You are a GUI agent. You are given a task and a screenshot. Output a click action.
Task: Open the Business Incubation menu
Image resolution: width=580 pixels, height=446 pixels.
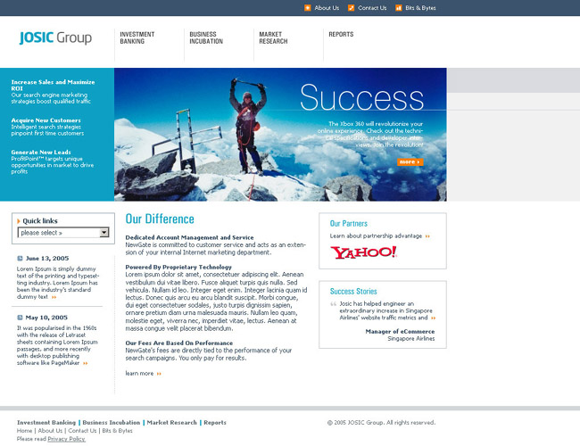(204, 37)
